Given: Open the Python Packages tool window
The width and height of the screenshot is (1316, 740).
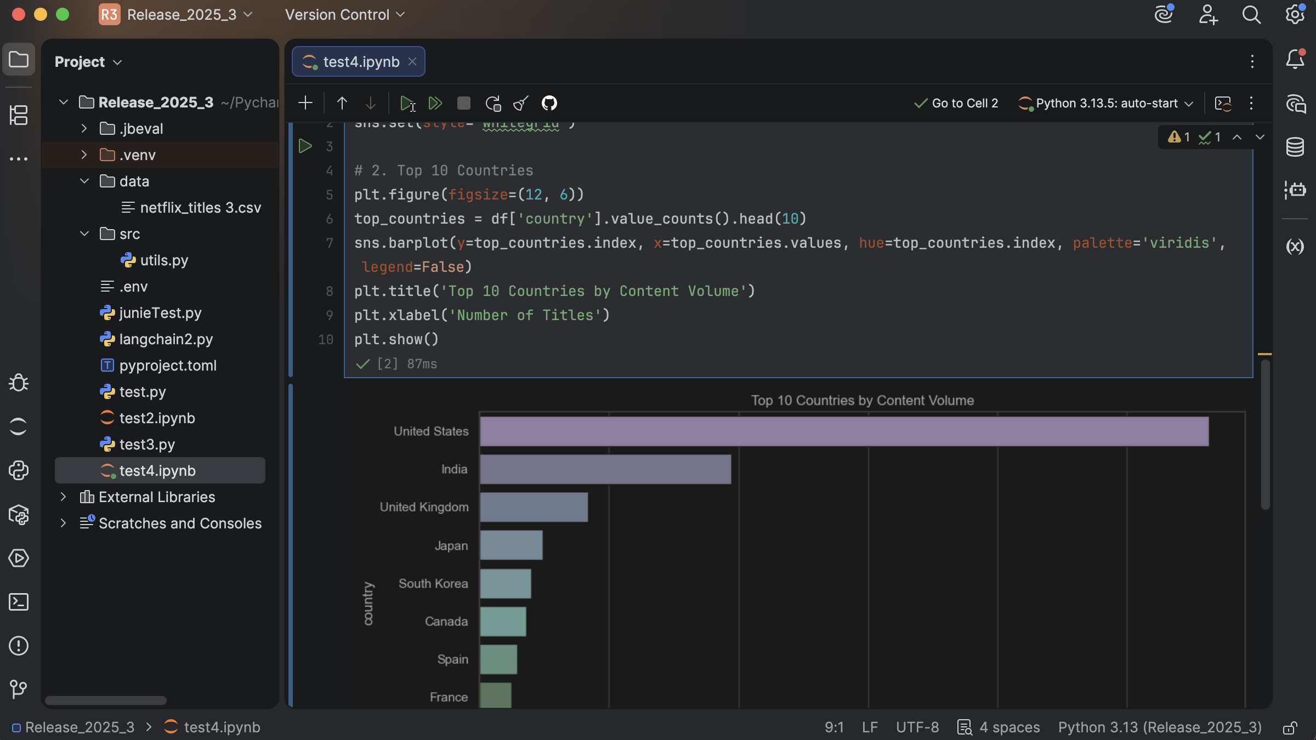Looking at the screenshot, I should pyautogui.click(x=19, y=515).
